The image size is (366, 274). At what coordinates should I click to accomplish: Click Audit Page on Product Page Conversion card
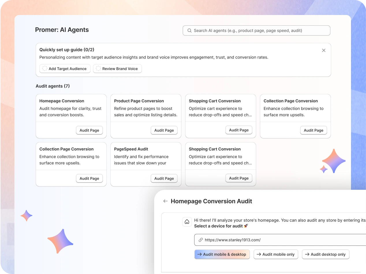(x=164, y=130)
